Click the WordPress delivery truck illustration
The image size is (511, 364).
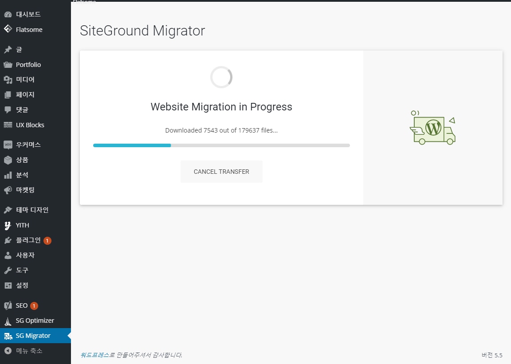(432, 127)
